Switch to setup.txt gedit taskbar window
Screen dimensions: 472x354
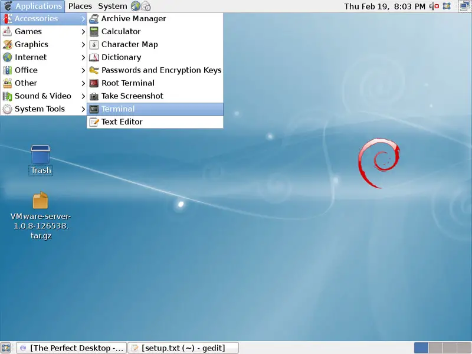(x=183, y=348)
